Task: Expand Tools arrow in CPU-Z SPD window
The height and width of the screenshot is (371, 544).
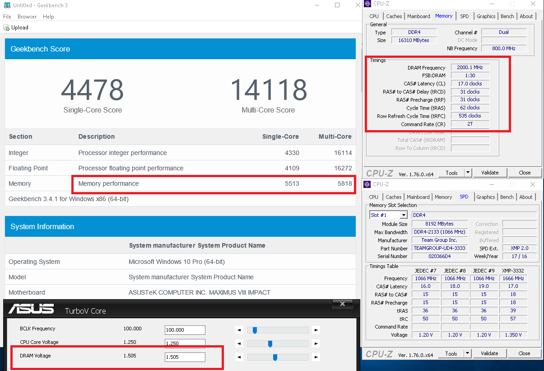Action: pos(467,353)
